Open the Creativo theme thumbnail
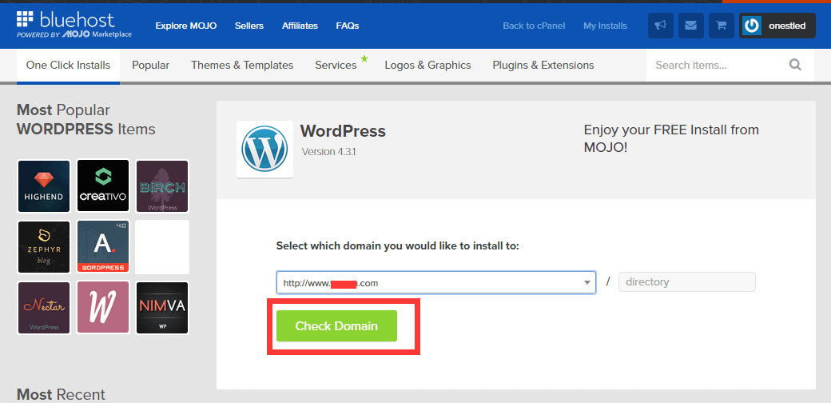 (x=103, y=186)
